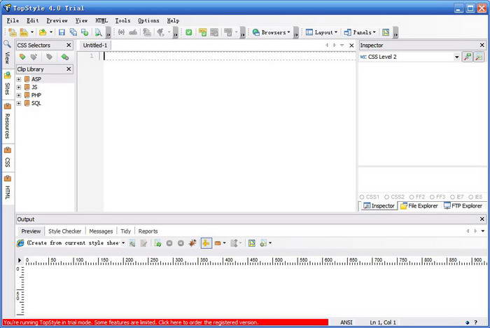The image size is (490, 328).
Task: Click the forward arrow in preview toolbar
Action: tap(181, 243)
